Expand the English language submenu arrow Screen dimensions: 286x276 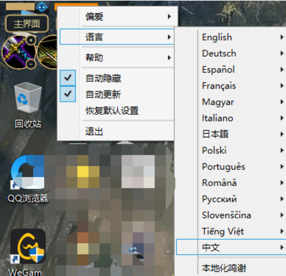(x=282, y=37)
